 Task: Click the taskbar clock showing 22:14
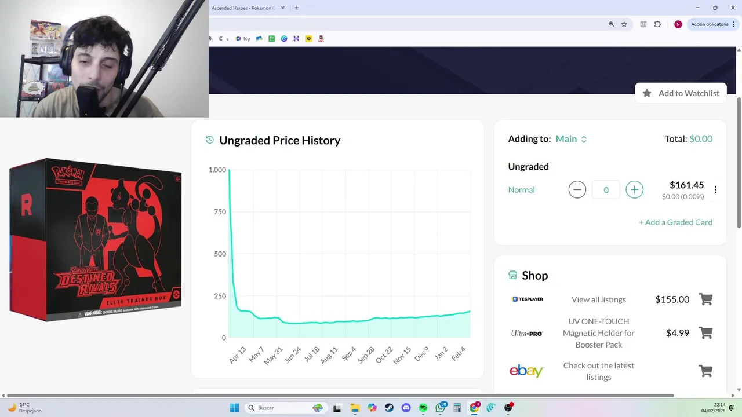point(713,408)
